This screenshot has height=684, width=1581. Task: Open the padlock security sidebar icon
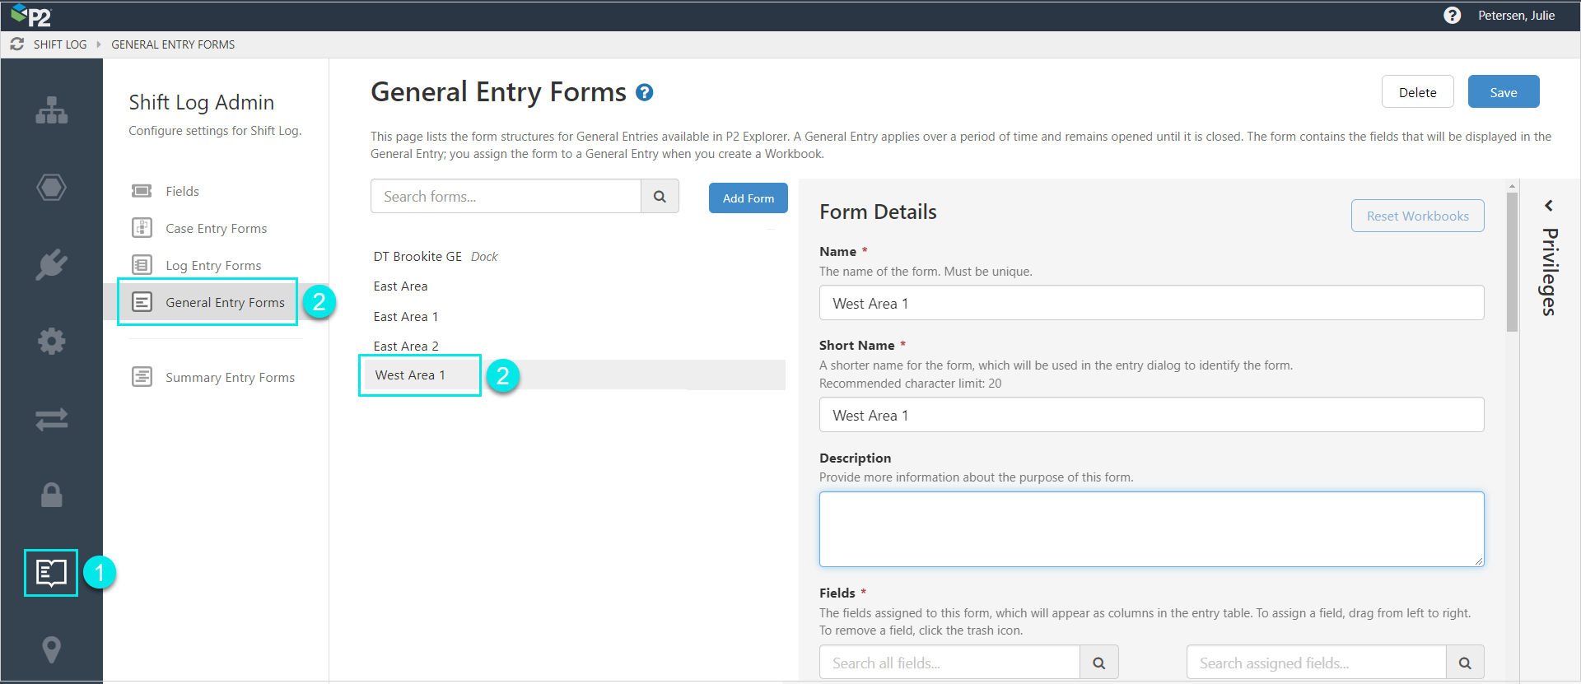click(x=51, y=495)
